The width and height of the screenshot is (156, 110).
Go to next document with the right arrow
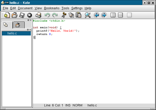coord(104,15)
